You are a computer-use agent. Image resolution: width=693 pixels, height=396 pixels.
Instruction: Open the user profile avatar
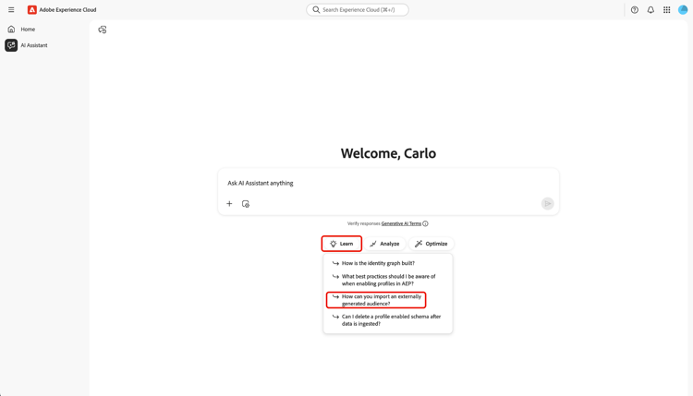683,10
